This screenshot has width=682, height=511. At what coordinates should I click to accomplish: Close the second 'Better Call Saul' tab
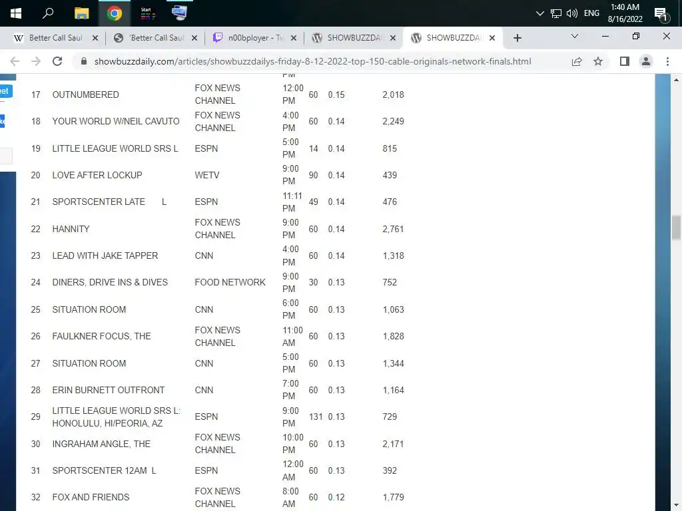tap(194, 38)
